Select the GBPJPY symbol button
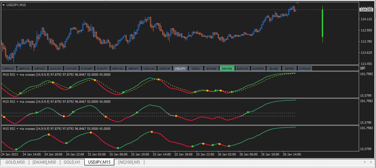376x168 pixels. 133,68
